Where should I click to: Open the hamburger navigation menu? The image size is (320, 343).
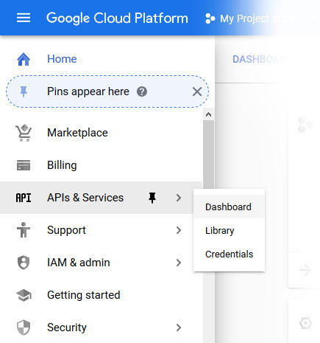click(x=24, y=18)
